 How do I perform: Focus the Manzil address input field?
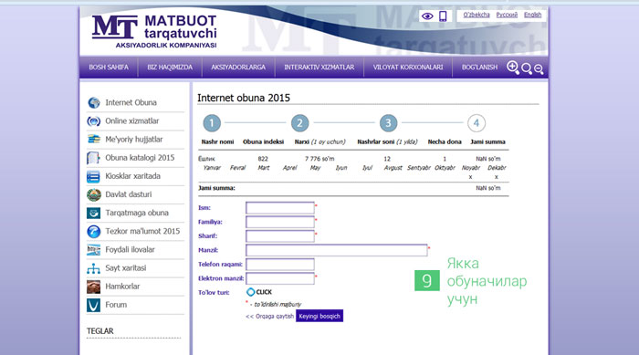[337, 250]
